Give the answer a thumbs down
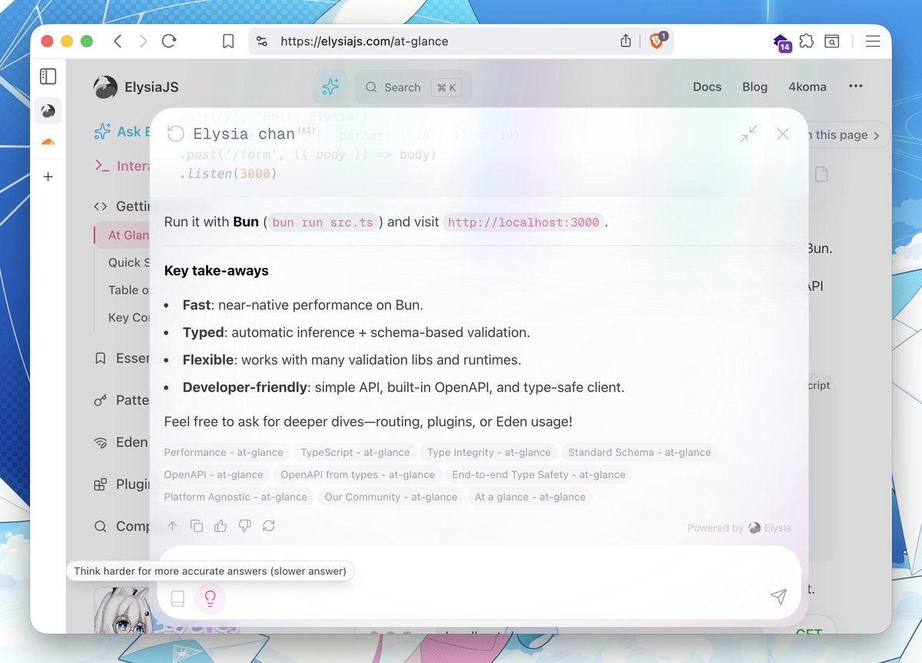 tap(244, 526)
